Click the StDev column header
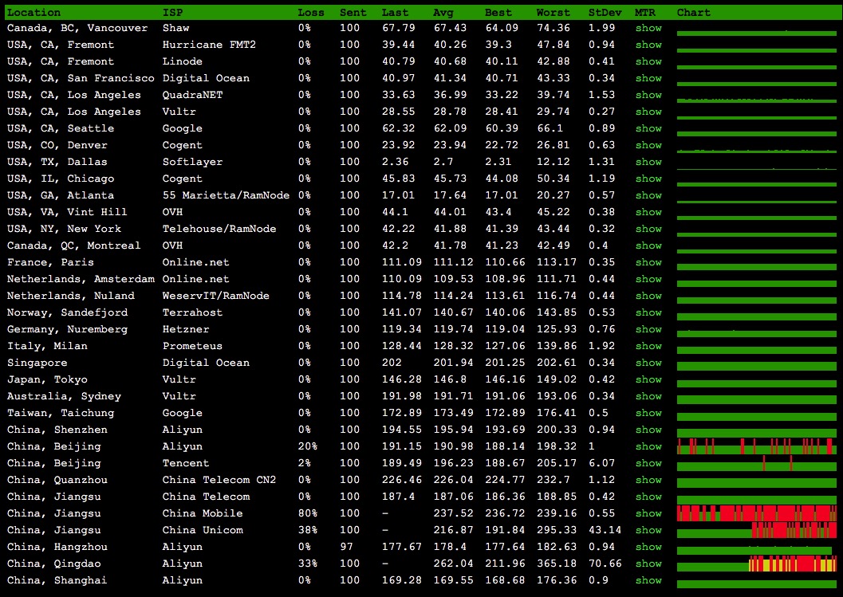The height and width of the screenshot is (597, 843). 605,13
